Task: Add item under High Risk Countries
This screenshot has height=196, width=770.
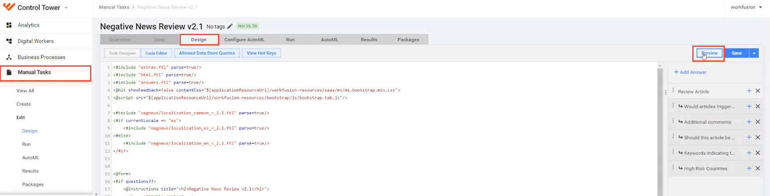Action: click(749, 168)
